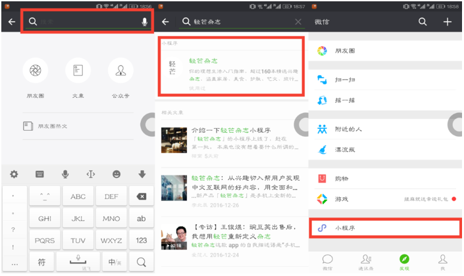Open keyboard settings gear icon
464x276 pixels.
click(14, 174)
